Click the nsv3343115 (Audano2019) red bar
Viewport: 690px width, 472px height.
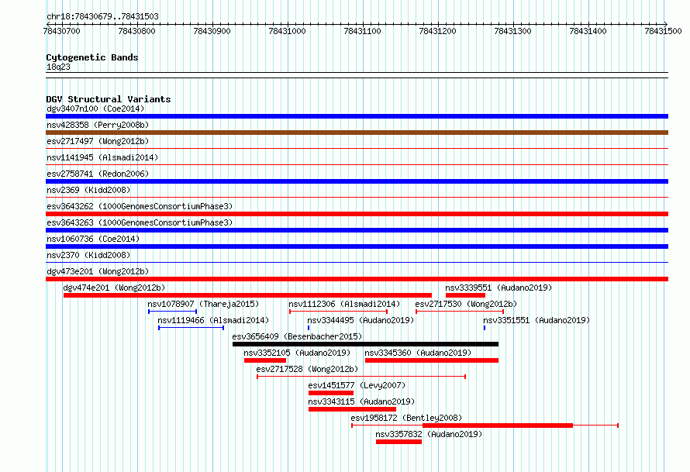click(x=352, y=409)
